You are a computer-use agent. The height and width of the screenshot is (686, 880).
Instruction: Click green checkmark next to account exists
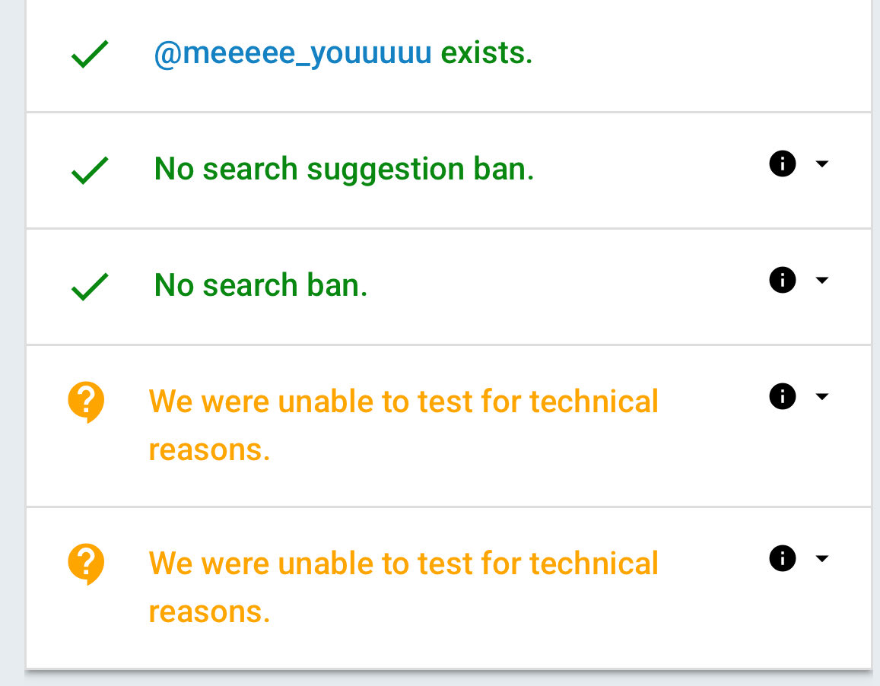click(90, 56)
